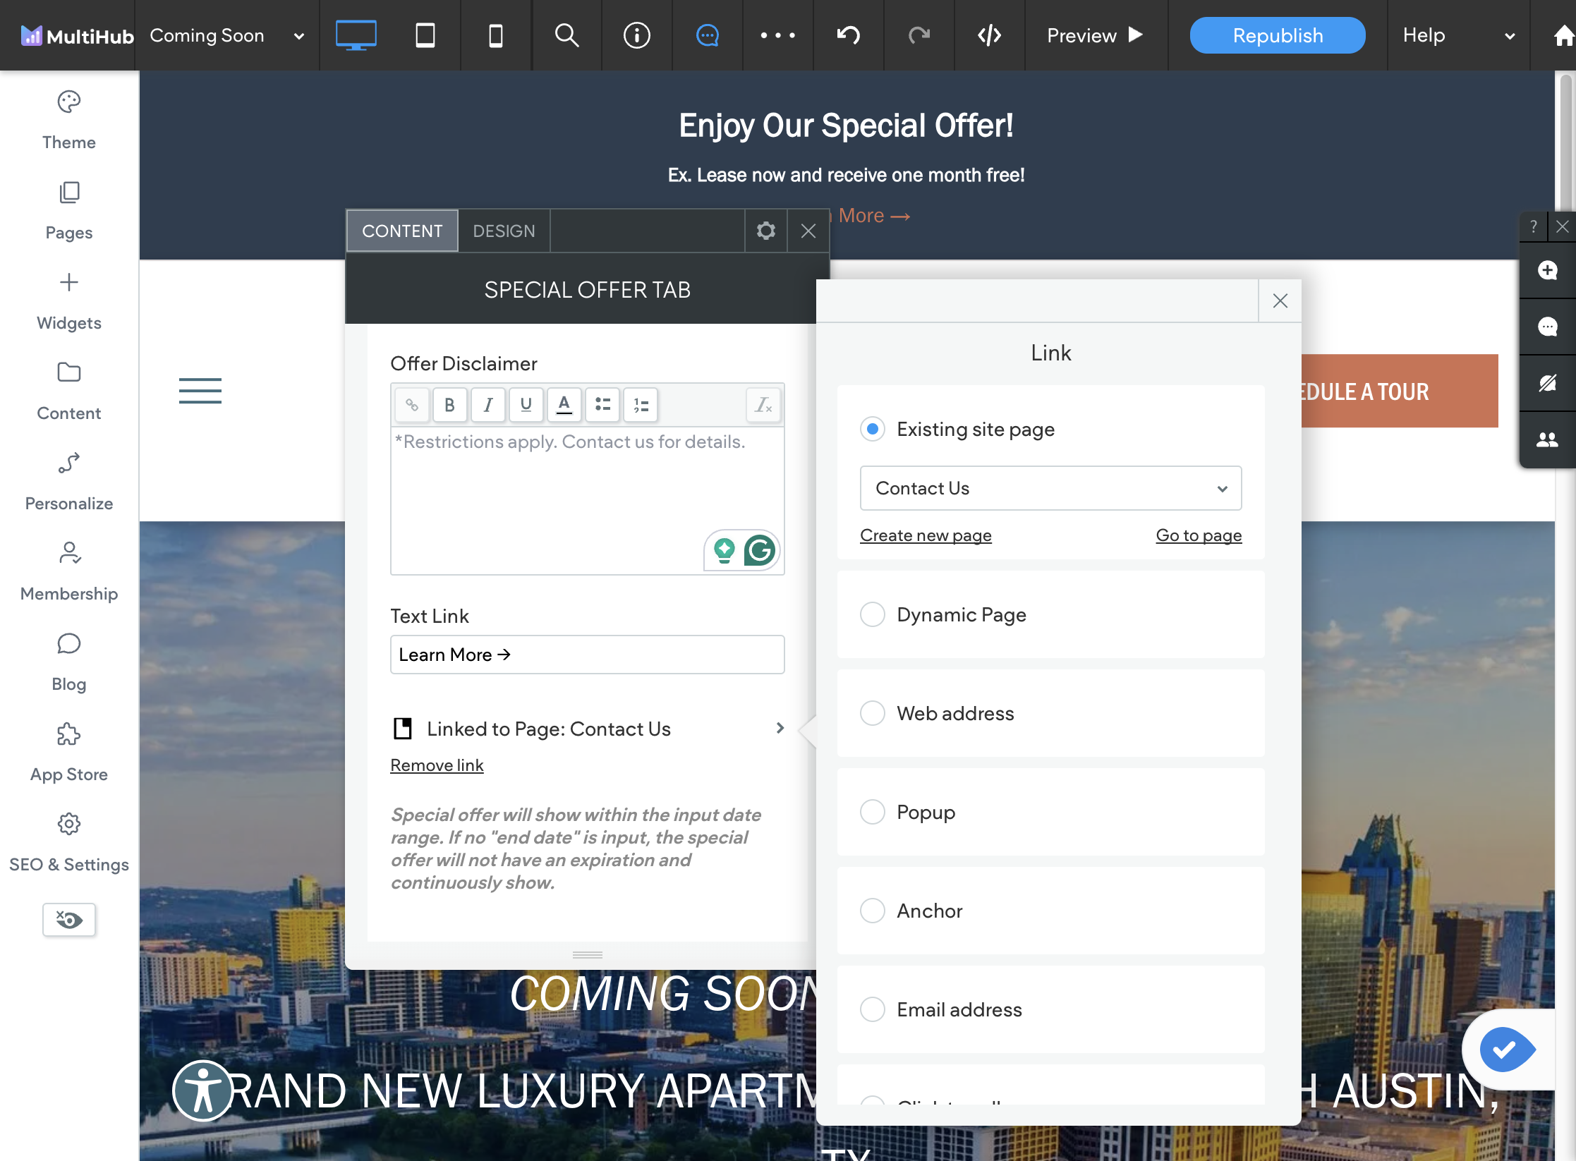Open site info icon in top bar
The image size is (1576, 1161).
click(637, 35)
